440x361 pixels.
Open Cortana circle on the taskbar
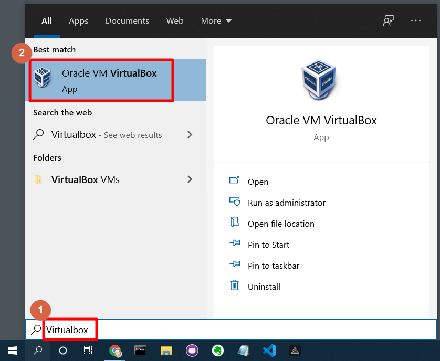coord(63,351)
